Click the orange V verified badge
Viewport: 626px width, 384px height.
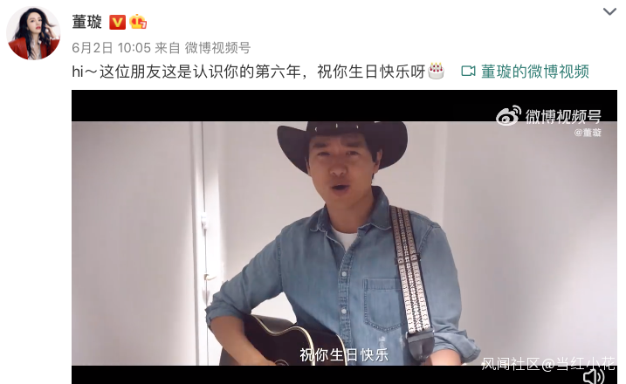click(x=117, y=23)
